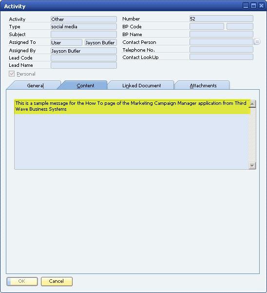Click the Cancel button
Image resolution: width=267 pixels, height=293 pixels.
[57, 281]
